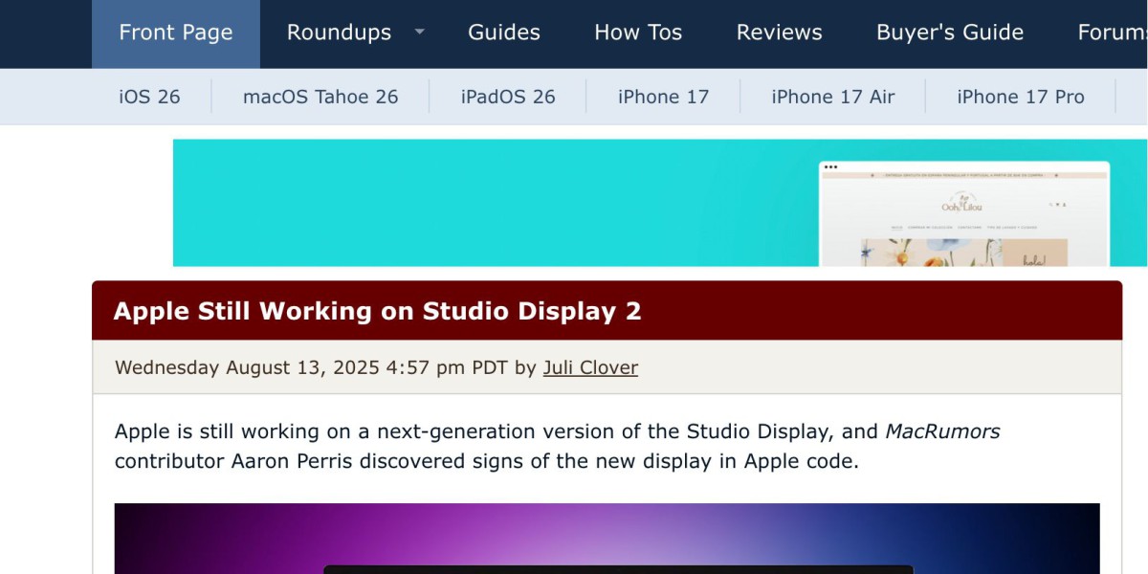Click the turquoise advertisement banner
The height and width of the screenshot is (574, 1148).
tap(660, 203)
